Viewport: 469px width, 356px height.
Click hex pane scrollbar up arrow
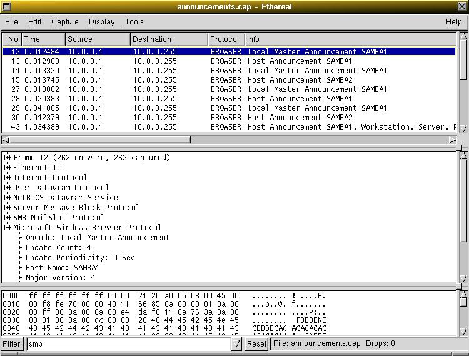tap(463, 295)
